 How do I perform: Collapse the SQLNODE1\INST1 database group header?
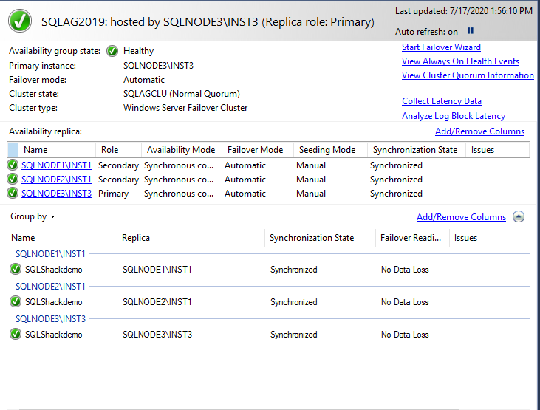(x=50, y=254)
